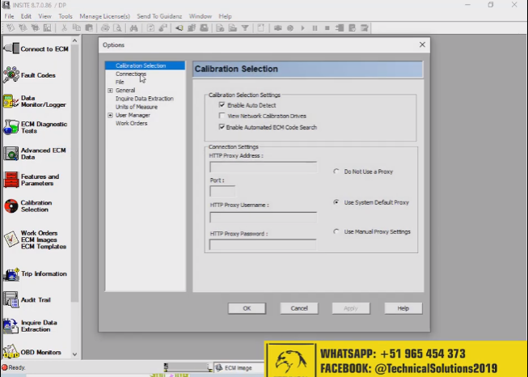Click the OK button

pyautogui.click(x=247, y=308)
